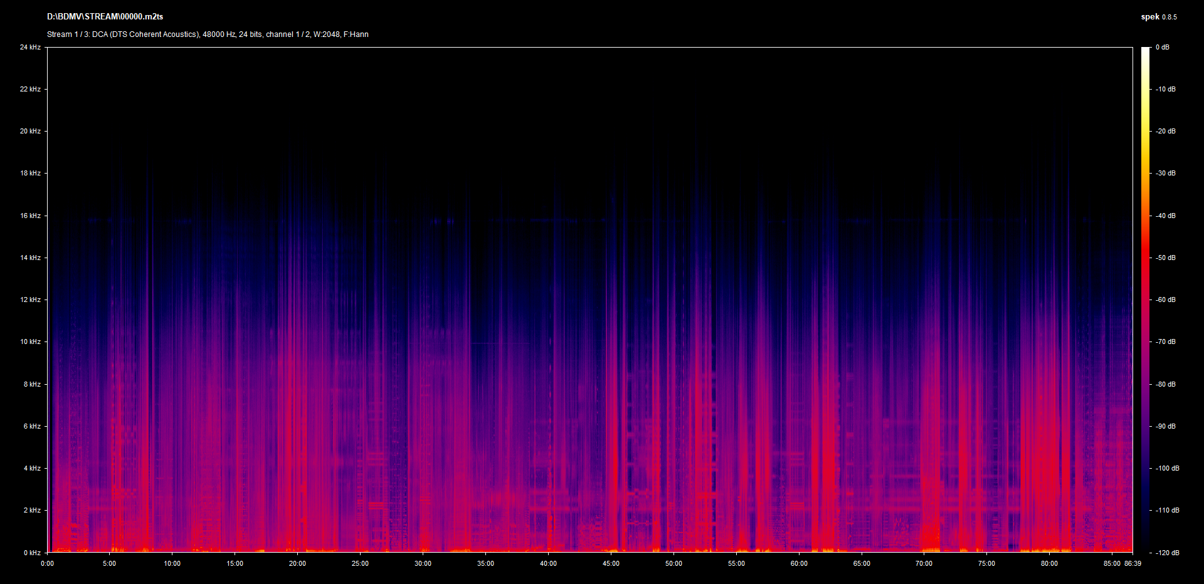Click the 75:00 time axis marker
Screen dimensions: 1204x584
pos(986,564)
